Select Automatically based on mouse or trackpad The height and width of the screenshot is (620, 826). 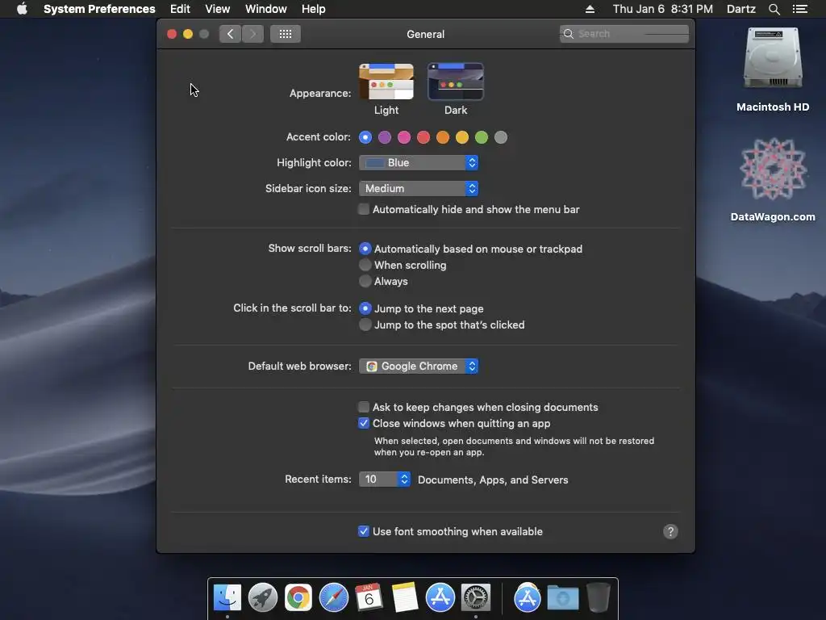(x=365, y=249)
